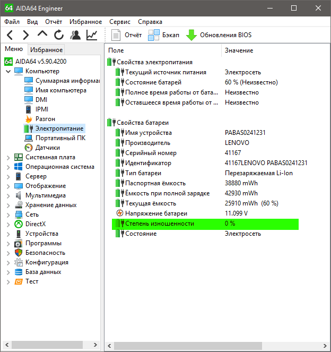Click the Бэкап toolbar button
This screenshot has height=352, width=331.
164,35
